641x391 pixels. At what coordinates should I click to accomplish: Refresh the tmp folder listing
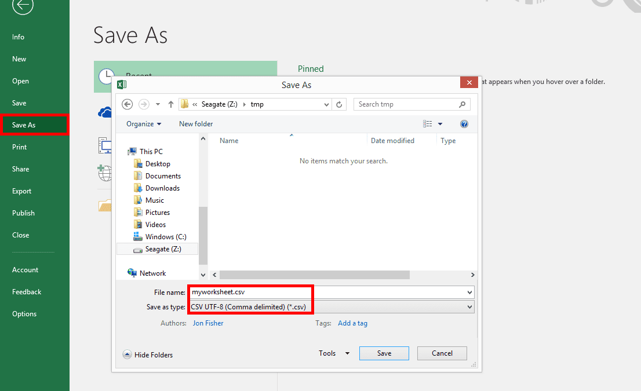[340, 104]
